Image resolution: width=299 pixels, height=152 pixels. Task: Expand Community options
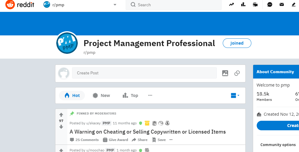click(278, 145)
